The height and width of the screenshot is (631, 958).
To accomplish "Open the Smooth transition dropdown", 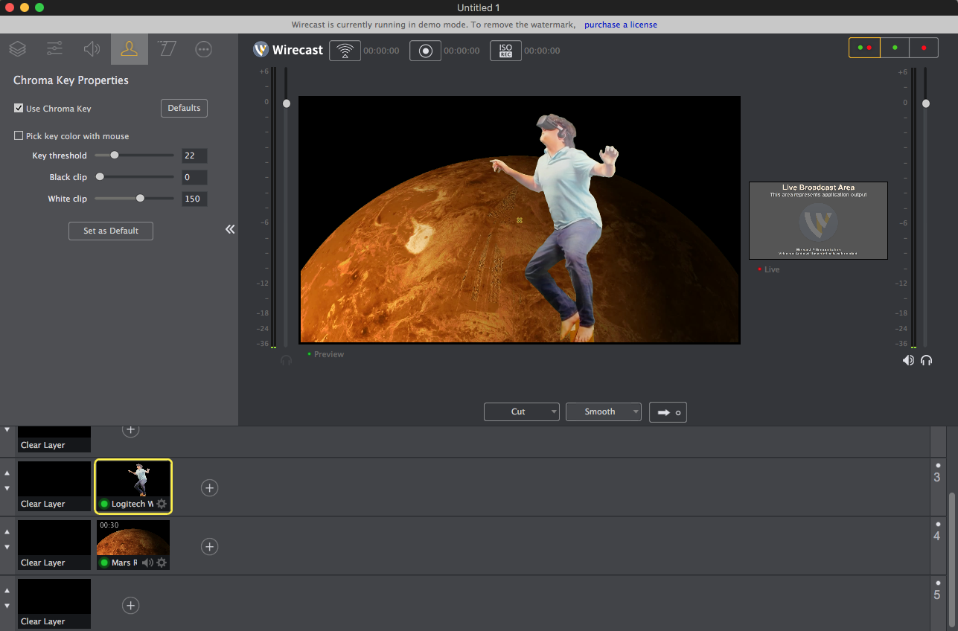I will click(604, 411).
